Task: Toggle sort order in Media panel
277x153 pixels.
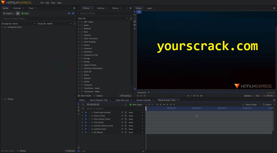Action: [75, 24]
